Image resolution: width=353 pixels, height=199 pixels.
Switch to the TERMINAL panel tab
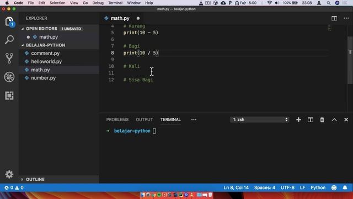[170, 119]
